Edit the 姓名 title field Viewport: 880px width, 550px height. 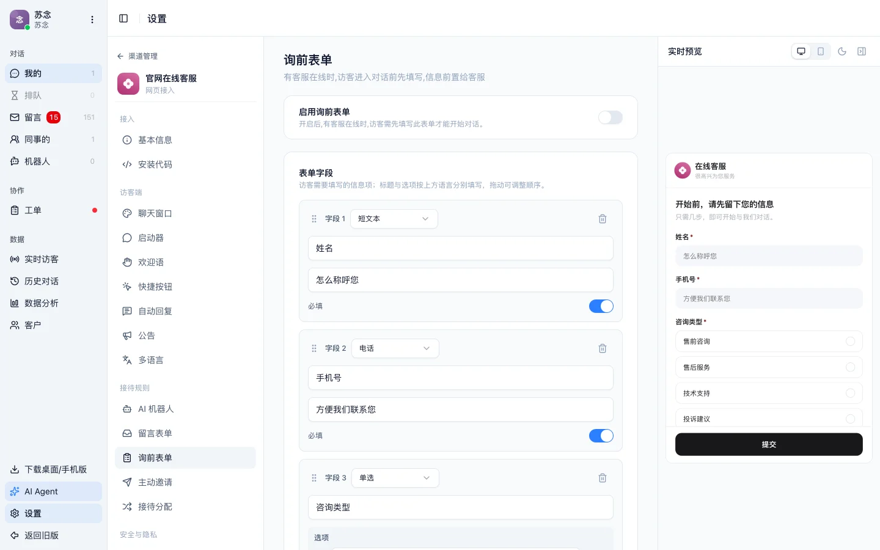(x=461, y=248)
